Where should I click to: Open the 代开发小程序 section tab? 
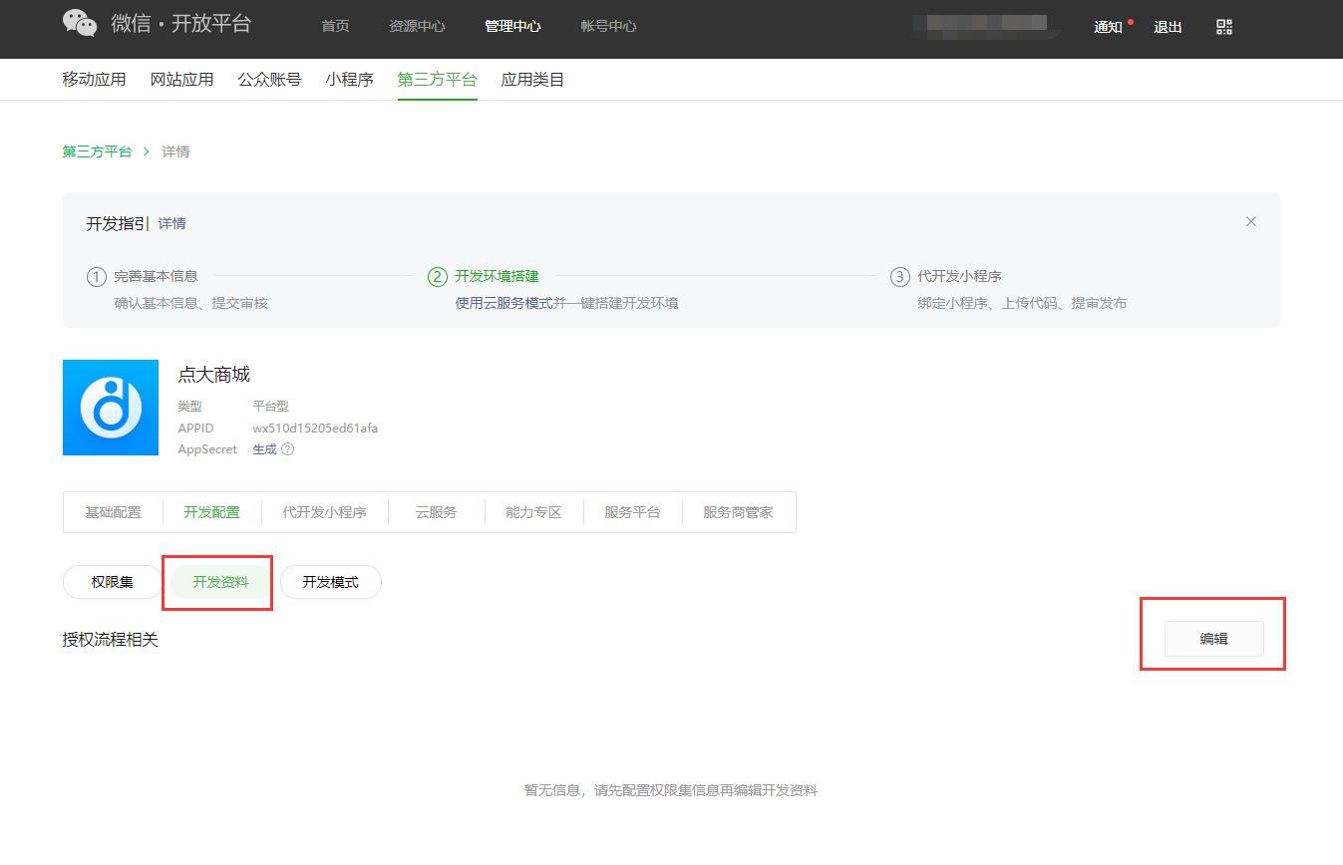324,512
